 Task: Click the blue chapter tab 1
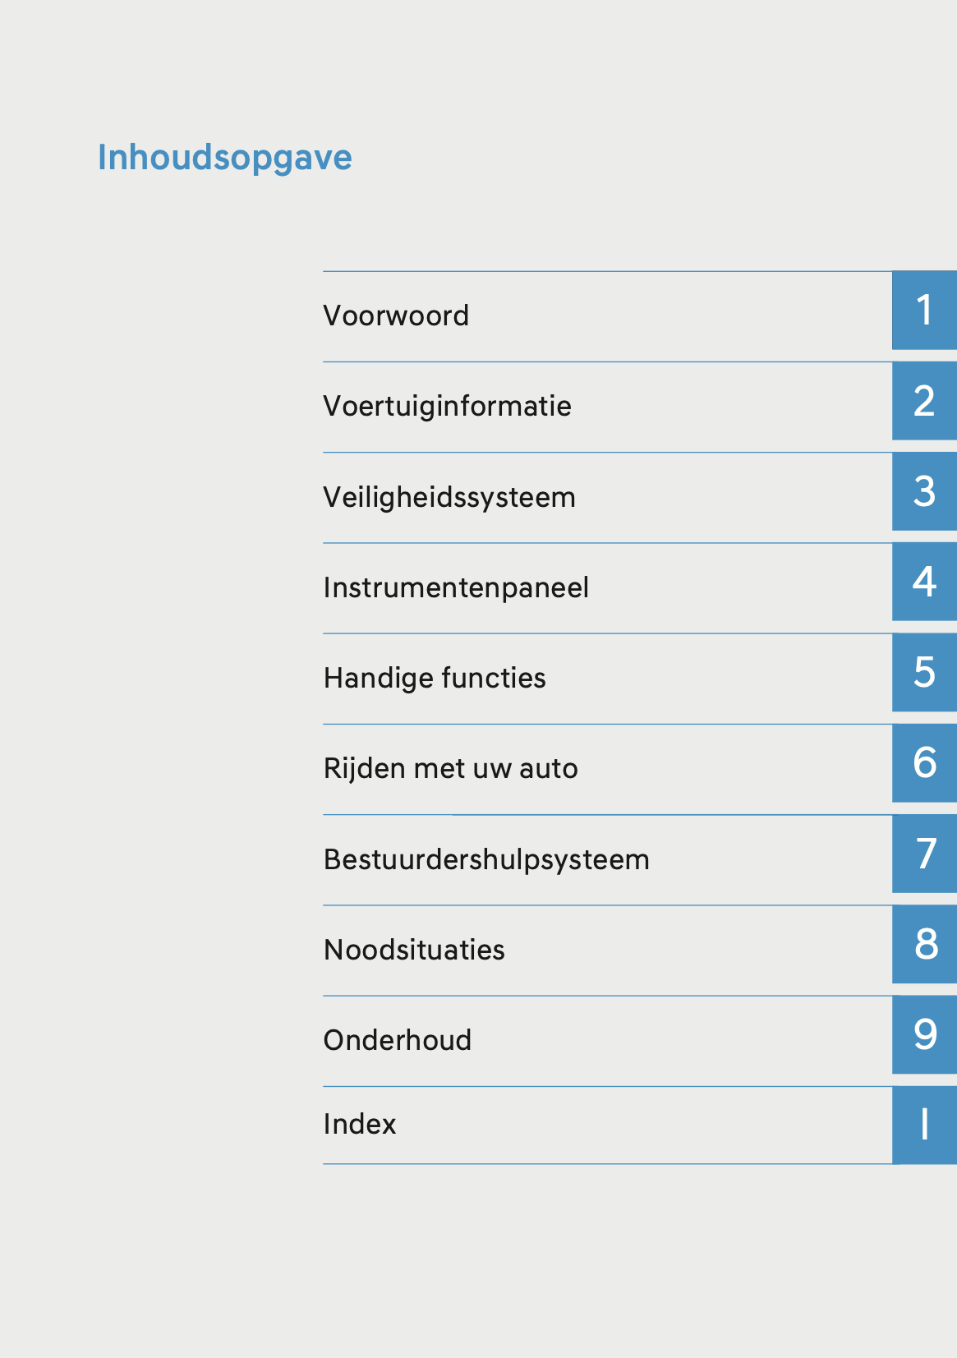924,311
